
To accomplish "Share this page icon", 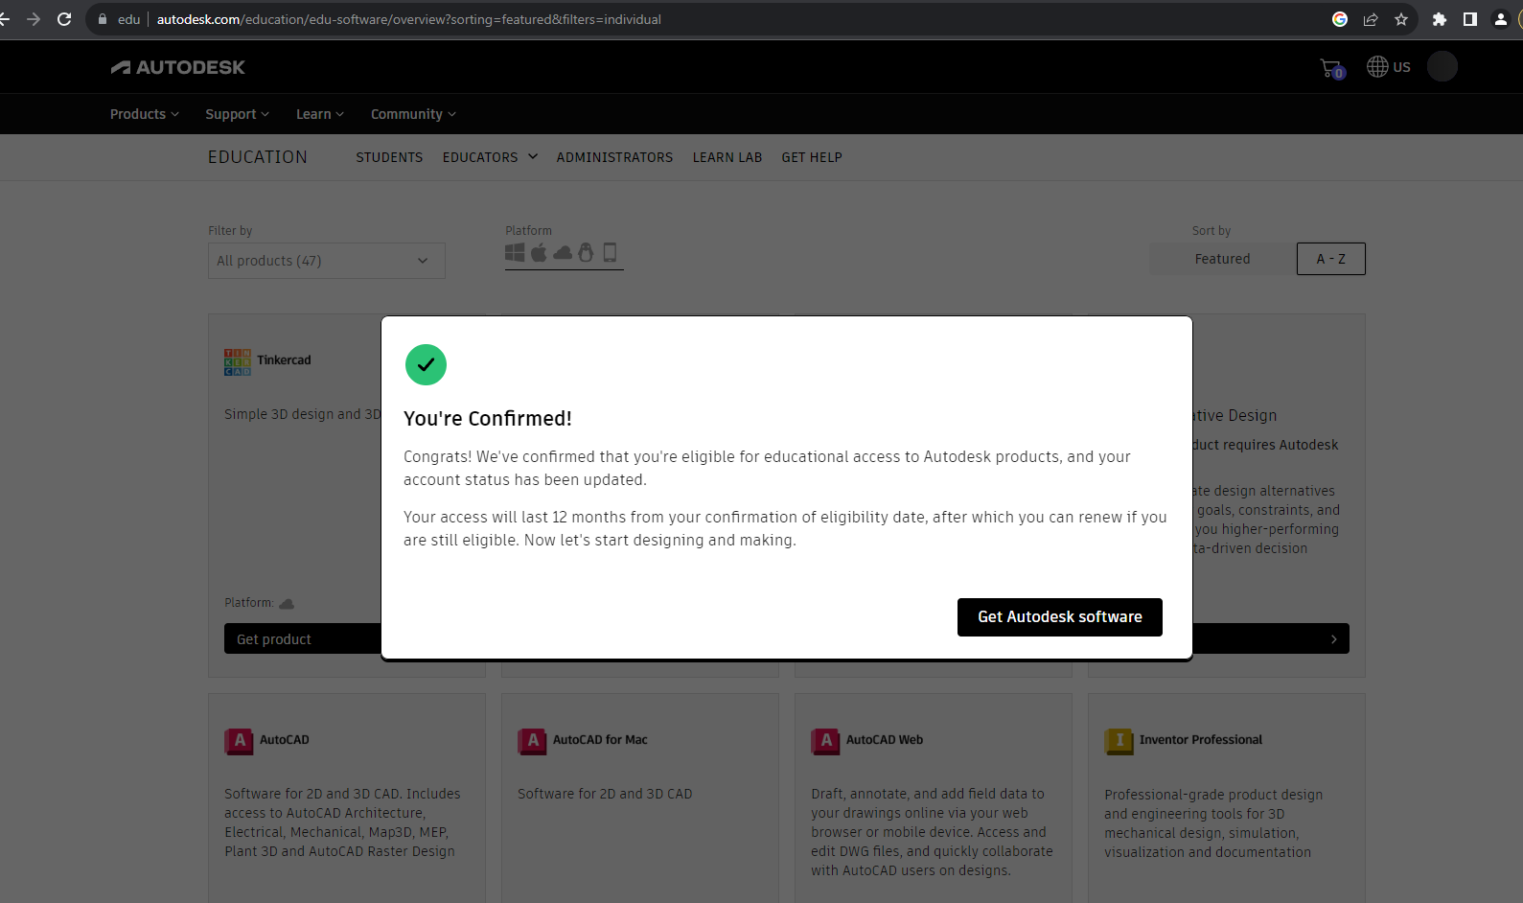I will [x=1371, y=19].
